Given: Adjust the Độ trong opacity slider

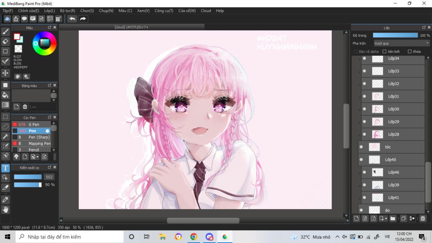Looking at the screenshot, I should click(395, 35).
